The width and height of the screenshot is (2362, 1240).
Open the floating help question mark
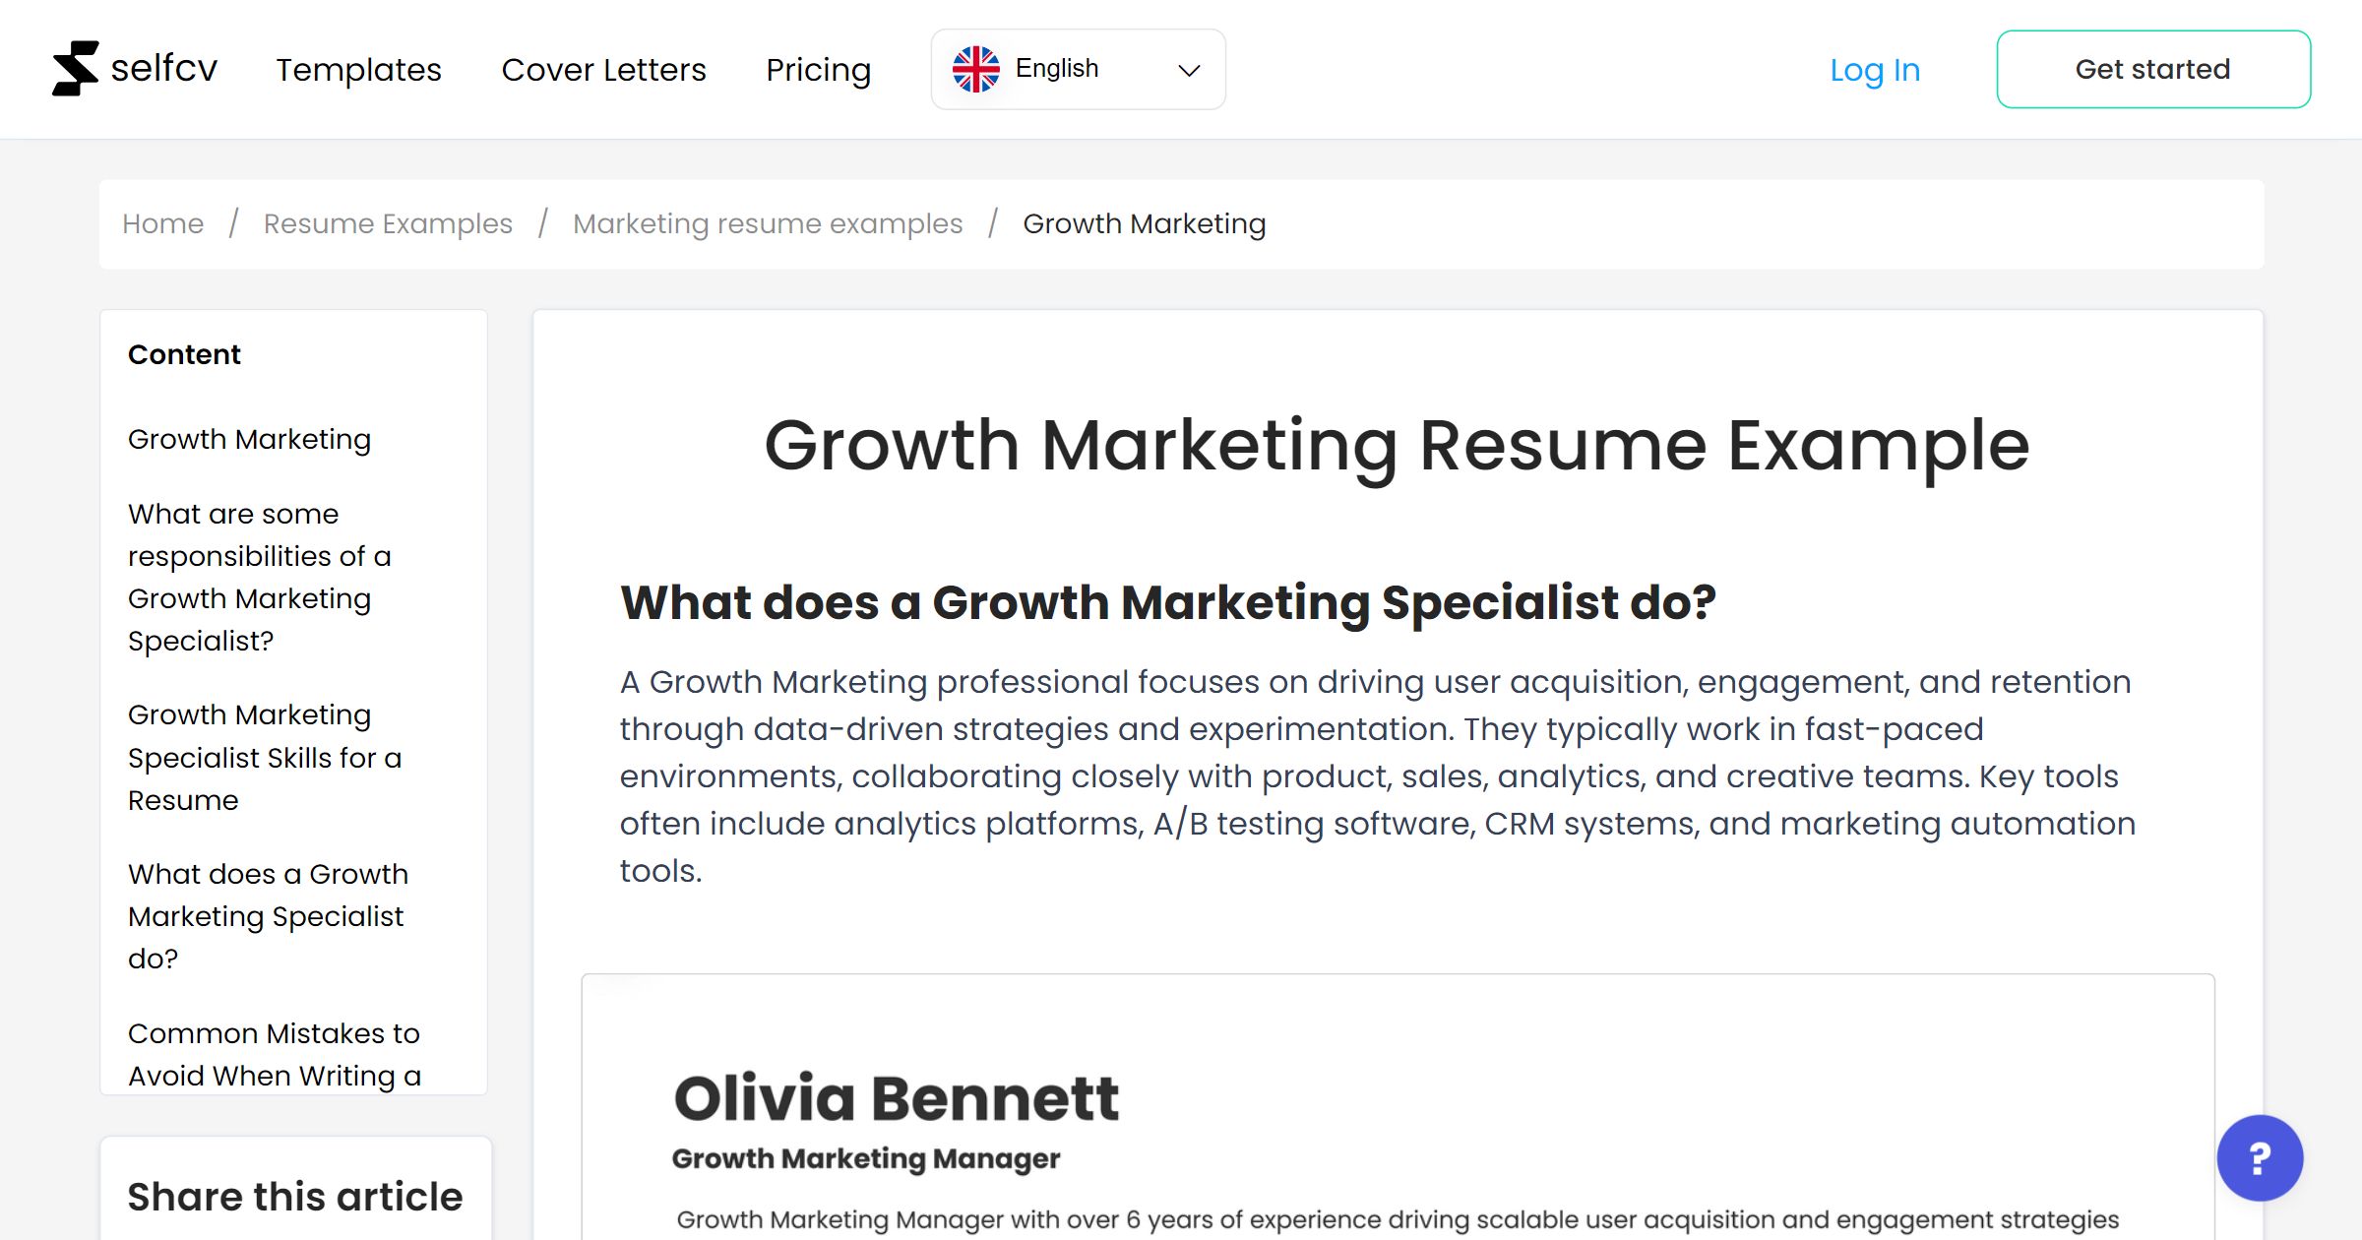point(2260,1158)
